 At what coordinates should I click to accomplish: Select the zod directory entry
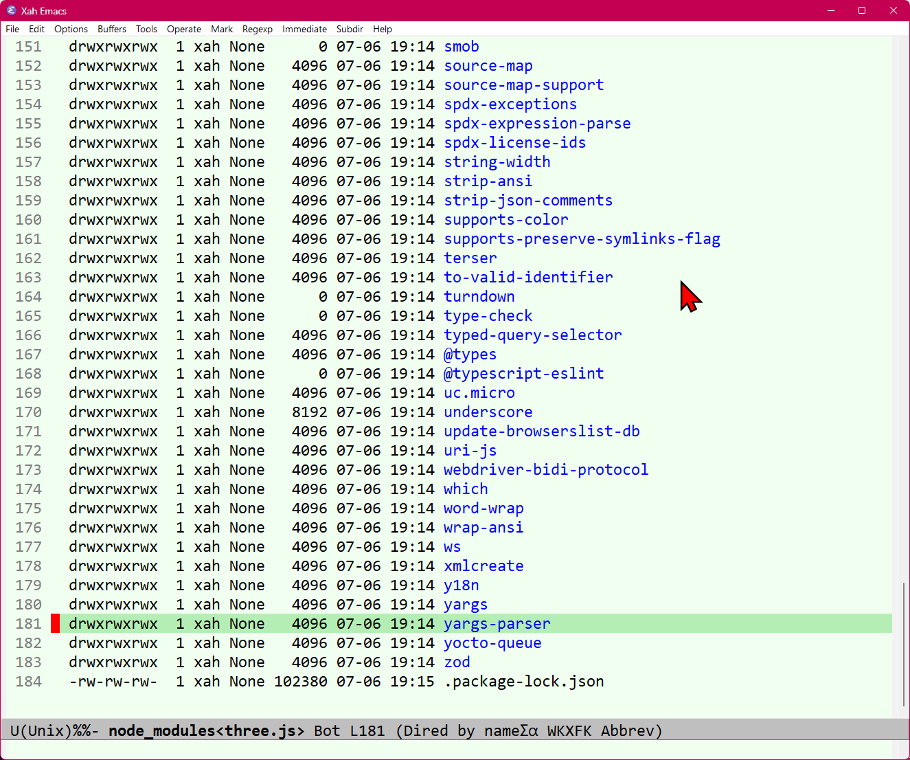point(457,662)
